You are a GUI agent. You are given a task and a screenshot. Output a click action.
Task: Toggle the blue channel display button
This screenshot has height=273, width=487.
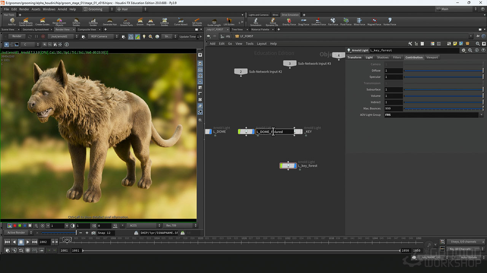click(24, 226)
